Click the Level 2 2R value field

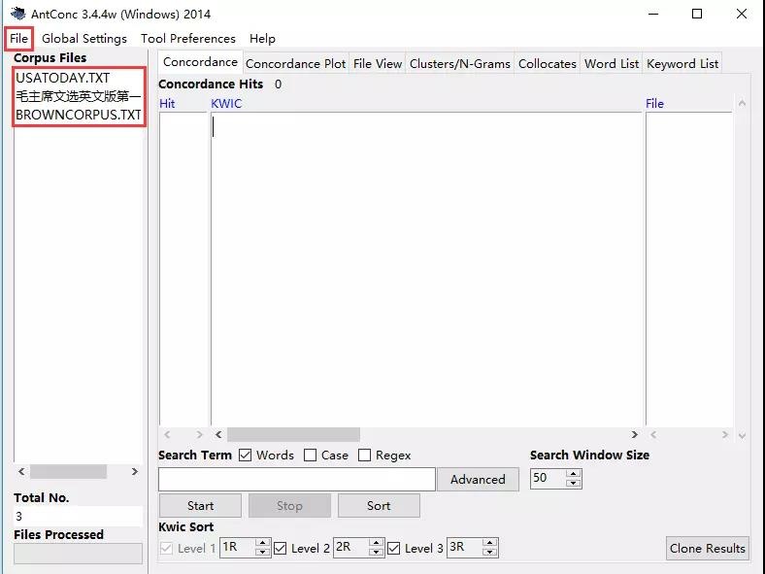(351, 548)
